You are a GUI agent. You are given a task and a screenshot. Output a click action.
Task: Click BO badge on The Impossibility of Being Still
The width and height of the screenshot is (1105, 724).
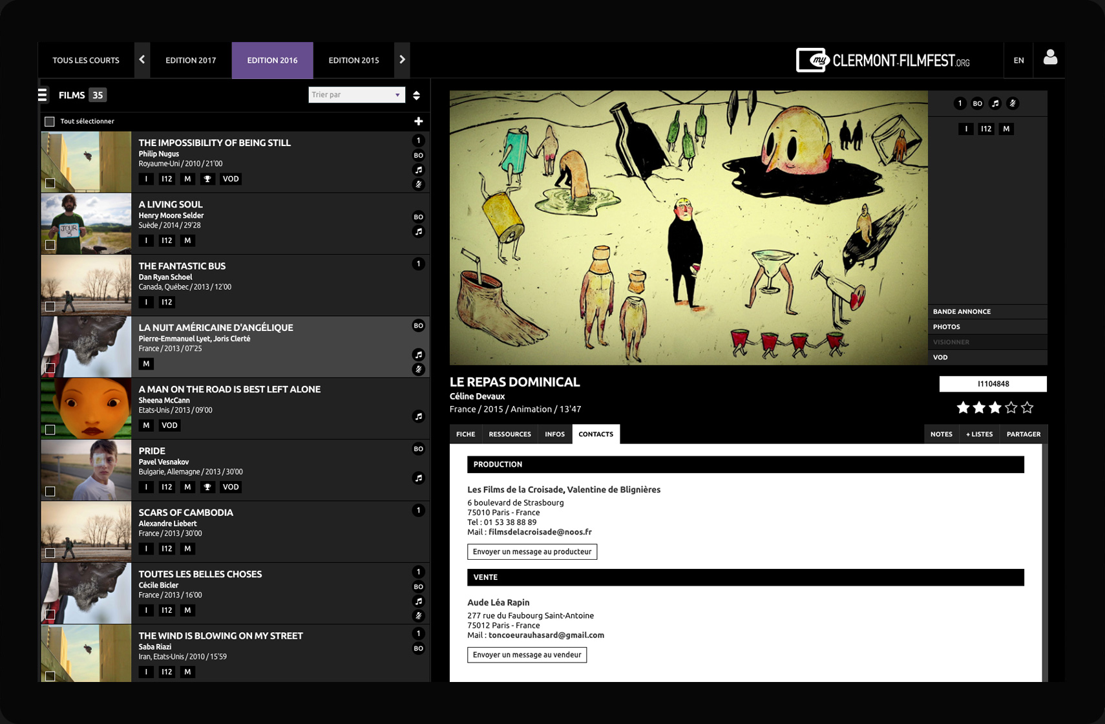419,155
